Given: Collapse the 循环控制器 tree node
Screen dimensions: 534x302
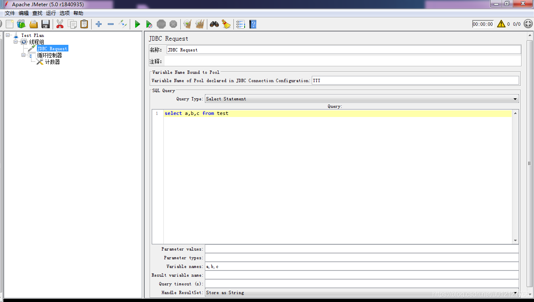Looking at the screenshot, I should click(x=24, y=55).
